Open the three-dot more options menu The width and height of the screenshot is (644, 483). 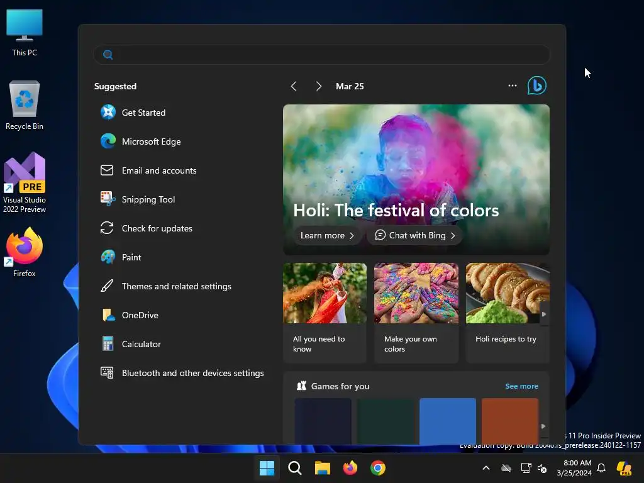point(512,86)
